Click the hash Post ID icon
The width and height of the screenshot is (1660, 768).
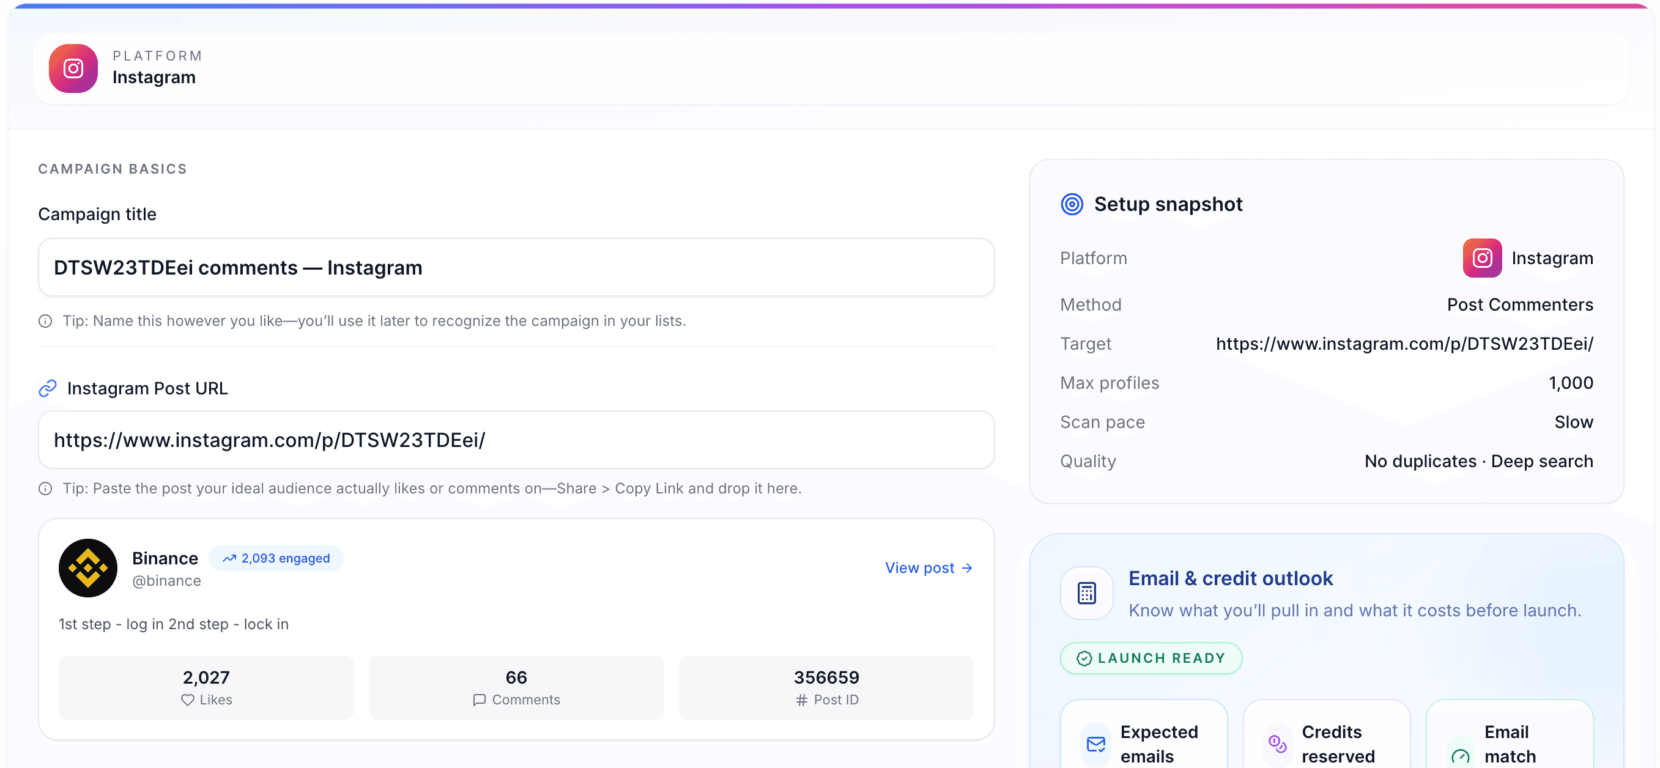[x=802, y=700]
